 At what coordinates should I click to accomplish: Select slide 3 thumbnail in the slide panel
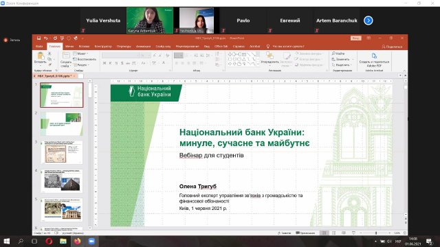[62, 152]
